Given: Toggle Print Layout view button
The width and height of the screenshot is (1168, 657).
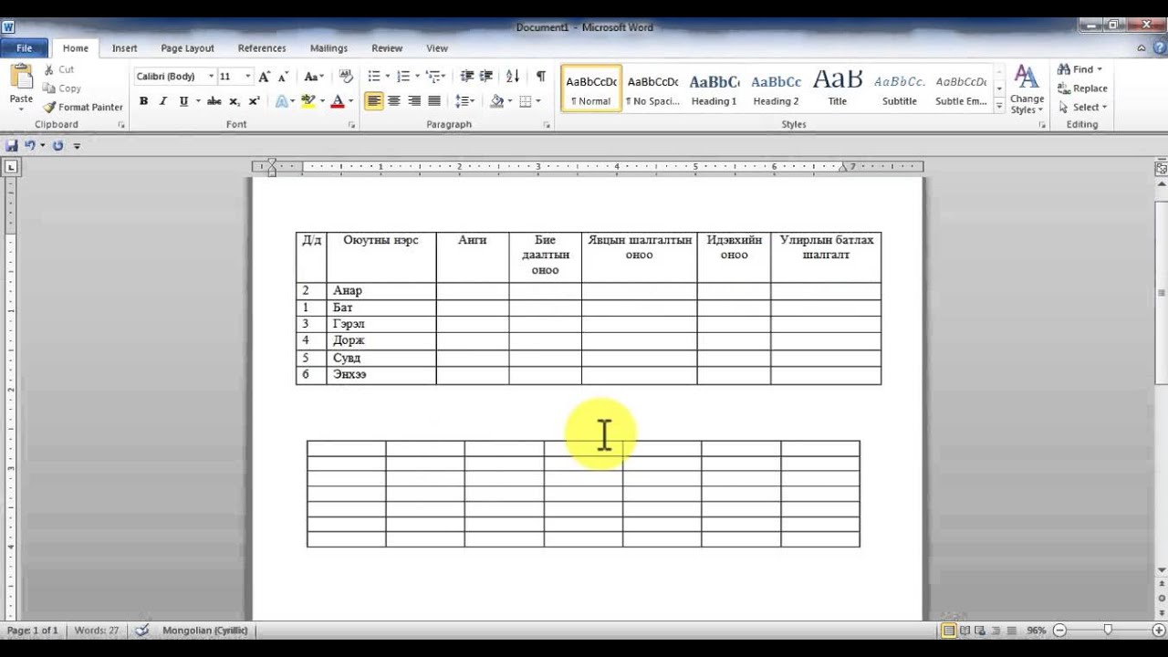Looking at the screenshot, I should point(949,631).
